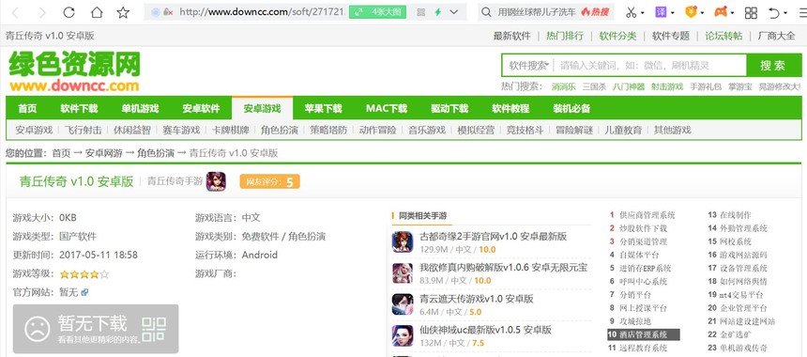Open the 最新软件 link
The image size is (807, 357).
click(x=511, y=36)
